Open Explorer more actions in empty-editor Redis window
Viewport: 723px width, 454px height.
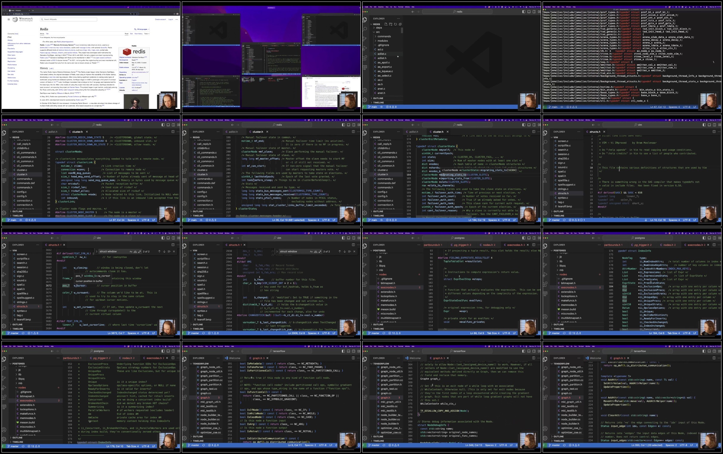(x=398, y=18)
